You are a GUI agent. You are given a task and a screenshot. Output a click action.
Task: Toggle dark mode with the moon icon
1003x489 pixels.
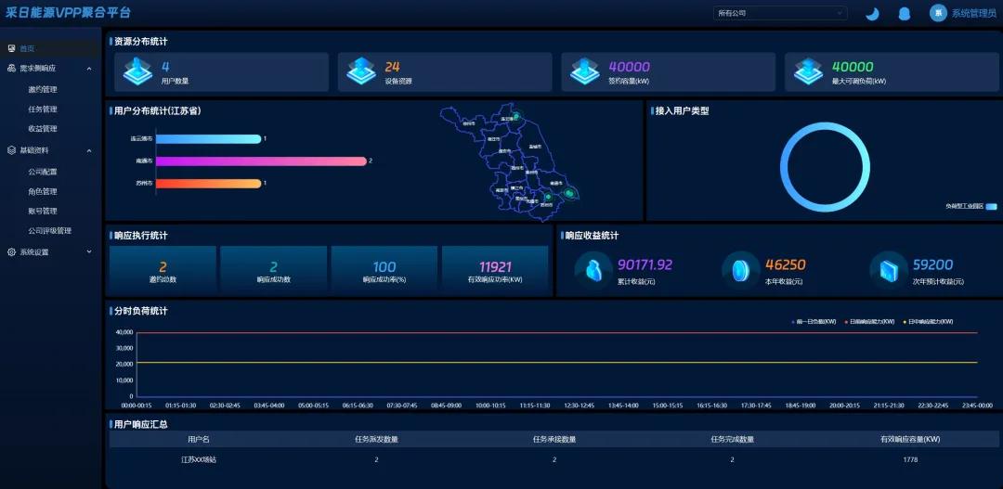tap(872, 13)
